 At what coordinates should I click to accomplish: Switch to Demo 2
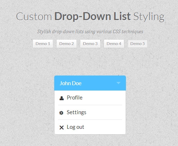click(66, 44)
